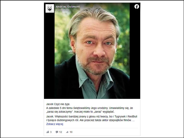Click the text line about 'urodziny'
This screenshot has height=138, width=184.
[x=90, y=108]
